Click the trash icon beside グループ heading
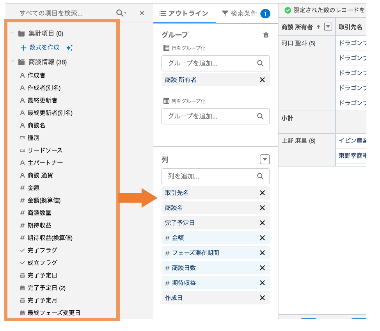Viewport: 380px width, 331px height. coord(266,35)
